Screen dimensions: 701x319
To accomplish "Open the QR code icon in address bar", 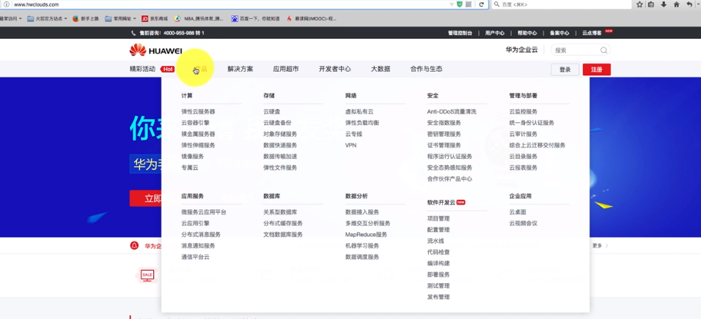I will tap(469, 4).
